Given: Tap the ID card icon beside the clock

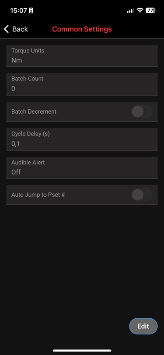Looking at the screenshot, I should pyautogui.click(x=31, y=10).
